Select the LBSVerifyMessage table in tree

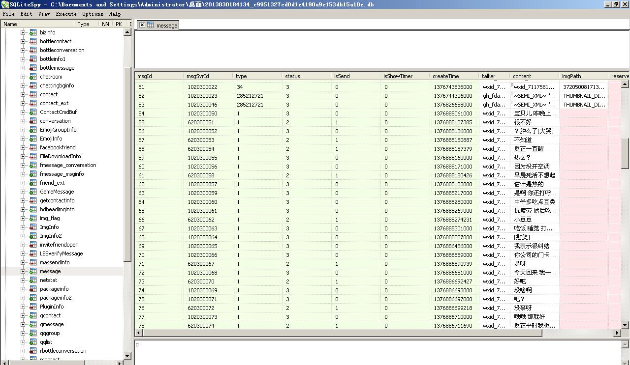(61, 253)
